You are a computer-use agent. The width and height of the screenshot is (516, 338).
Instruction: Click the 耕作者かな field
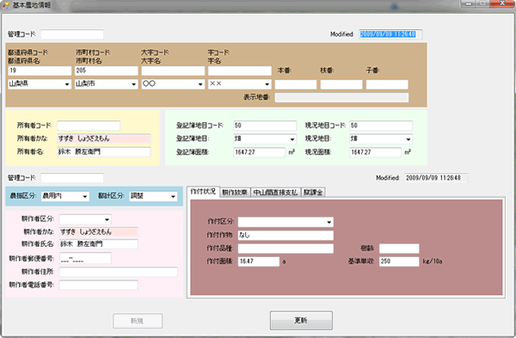coord(98,232)
